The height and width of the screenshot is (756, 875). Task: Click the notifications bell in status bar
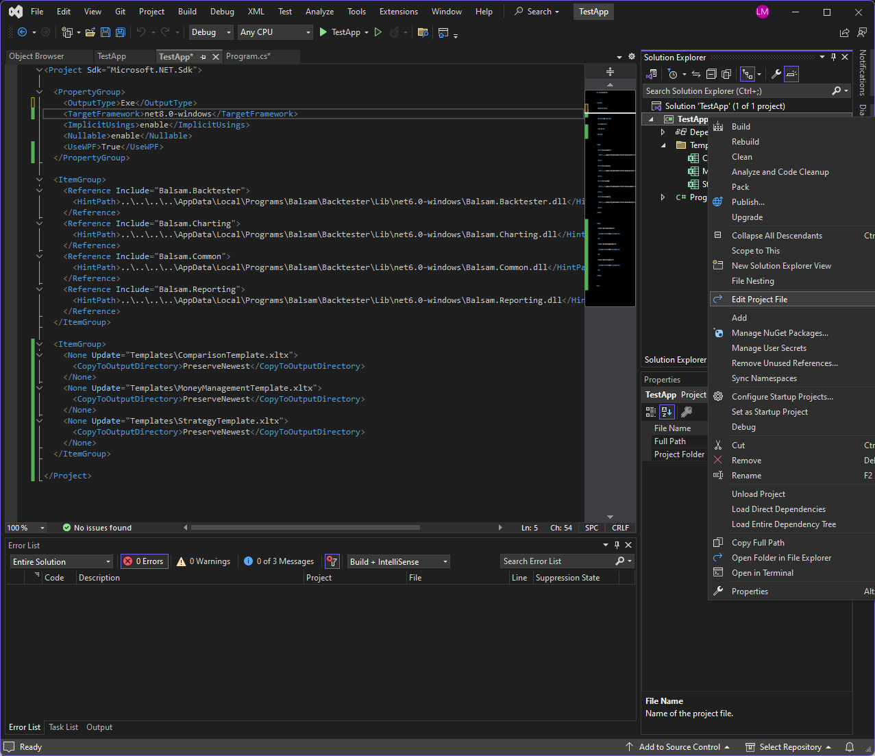coord(850,747)
